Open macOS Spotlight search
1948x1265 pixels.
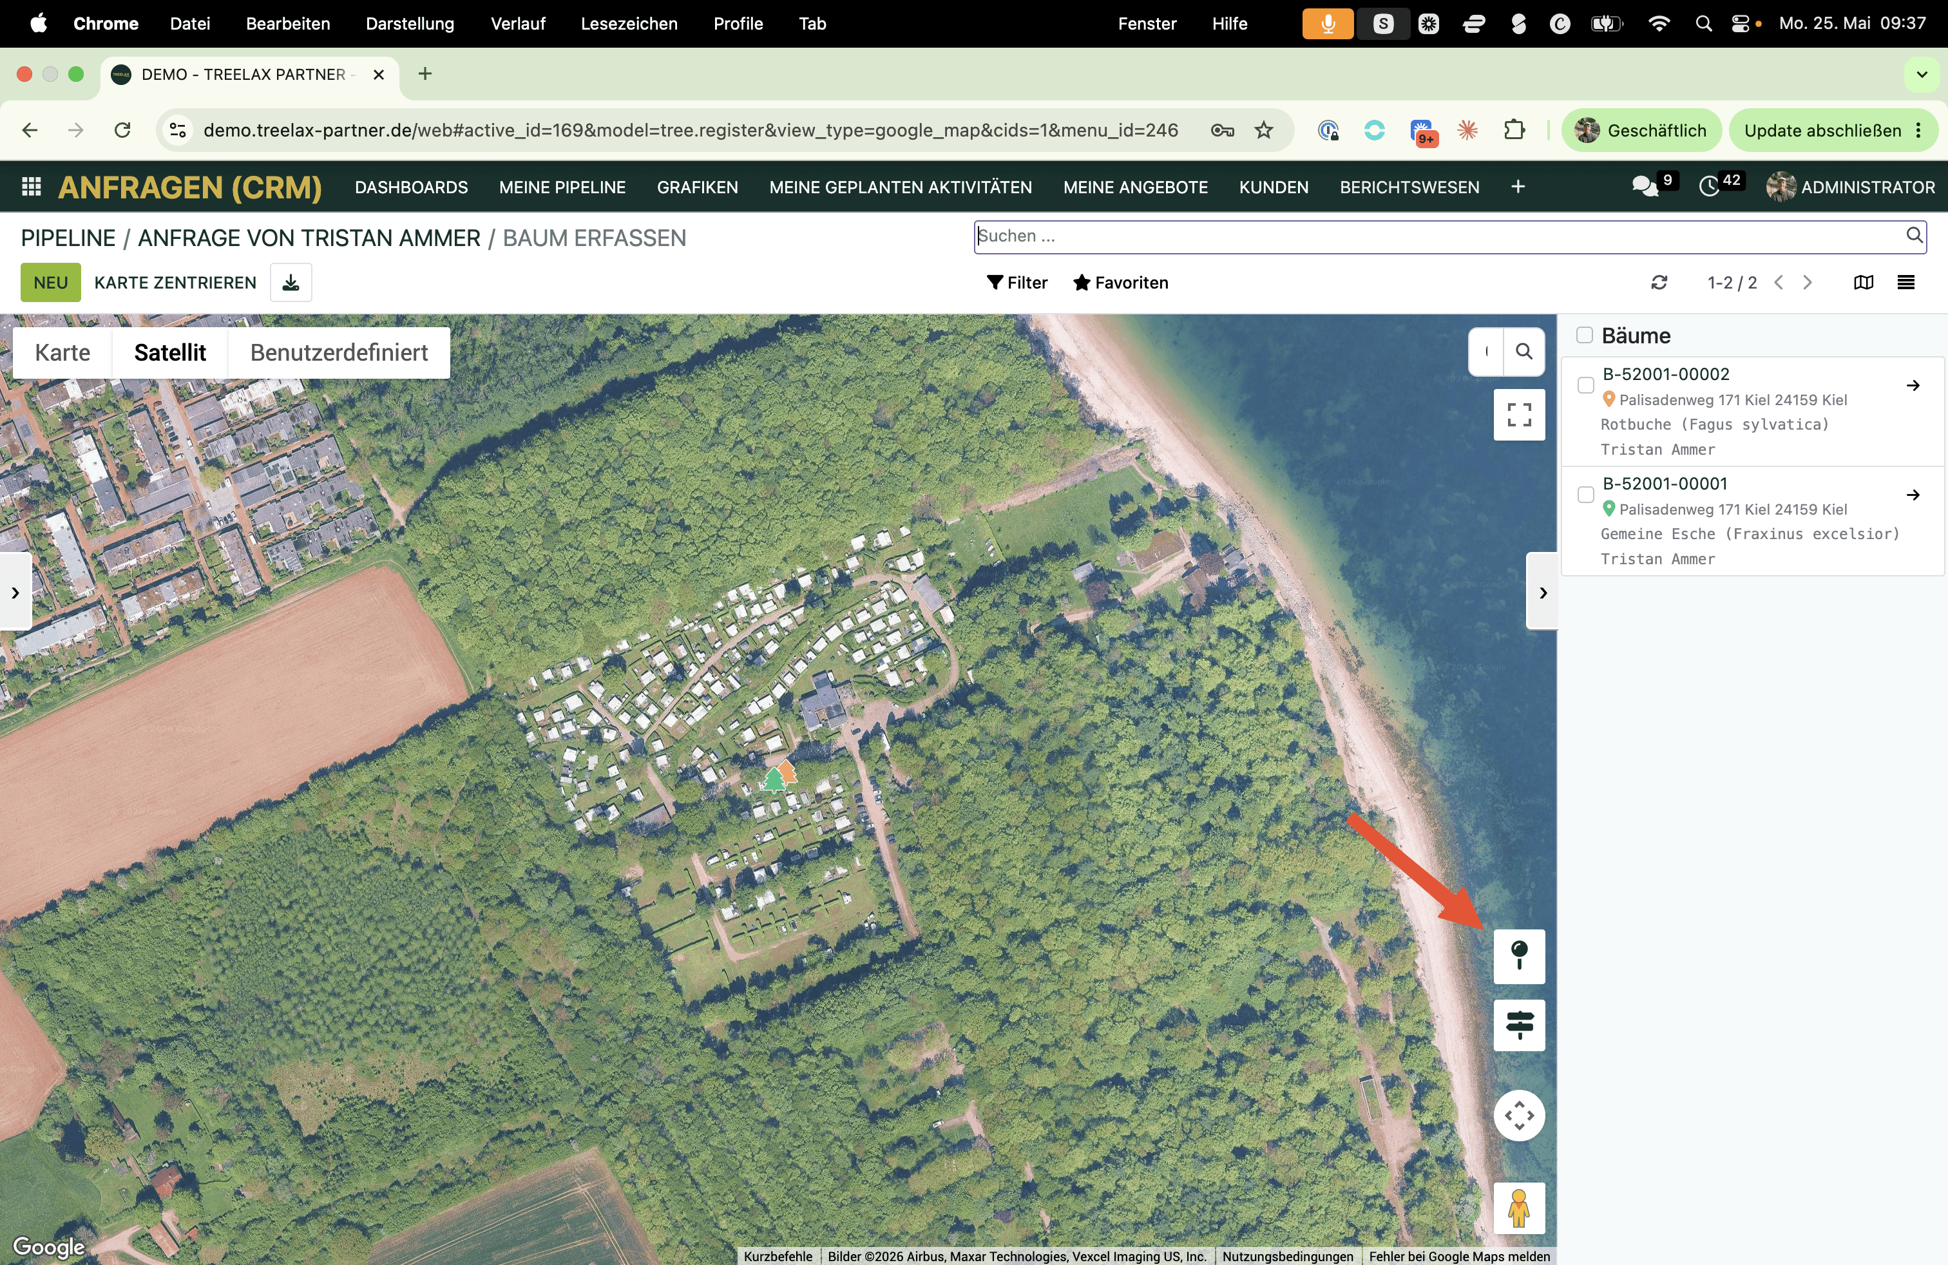click(x=1703, y=24)
